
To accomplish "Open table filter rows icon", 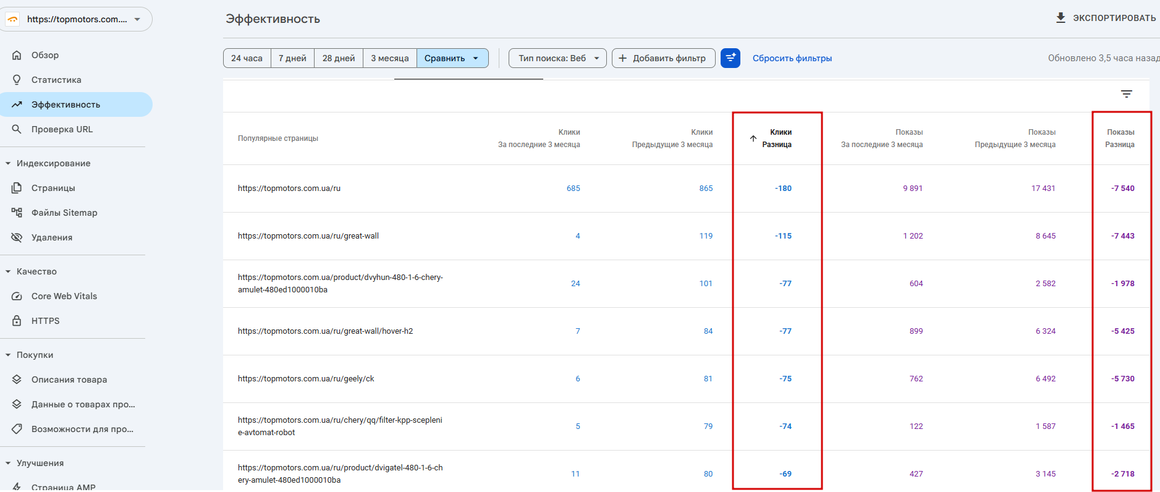I will (1127, 94).
